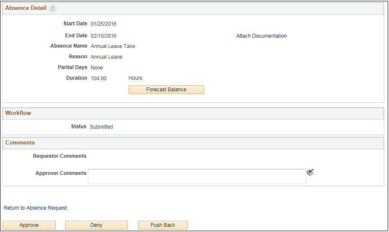Click the Absence Name value Annual Leave Take
This screenshot has width=389, height=232.
pyautogui.click(x=113, y=46)
